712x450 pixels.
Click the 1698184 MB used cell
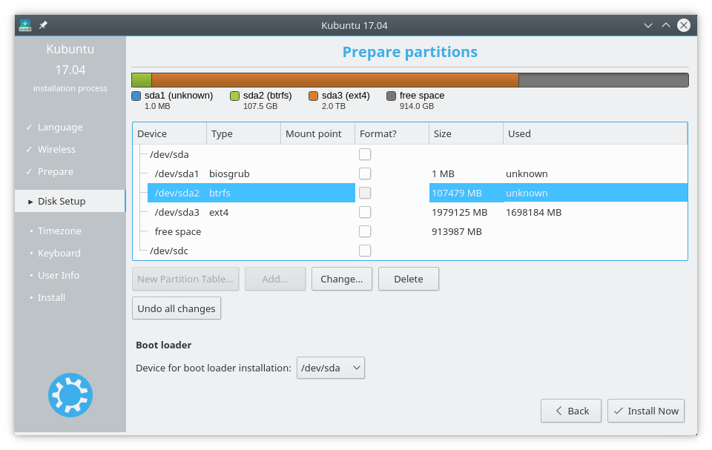click(533, 212)
